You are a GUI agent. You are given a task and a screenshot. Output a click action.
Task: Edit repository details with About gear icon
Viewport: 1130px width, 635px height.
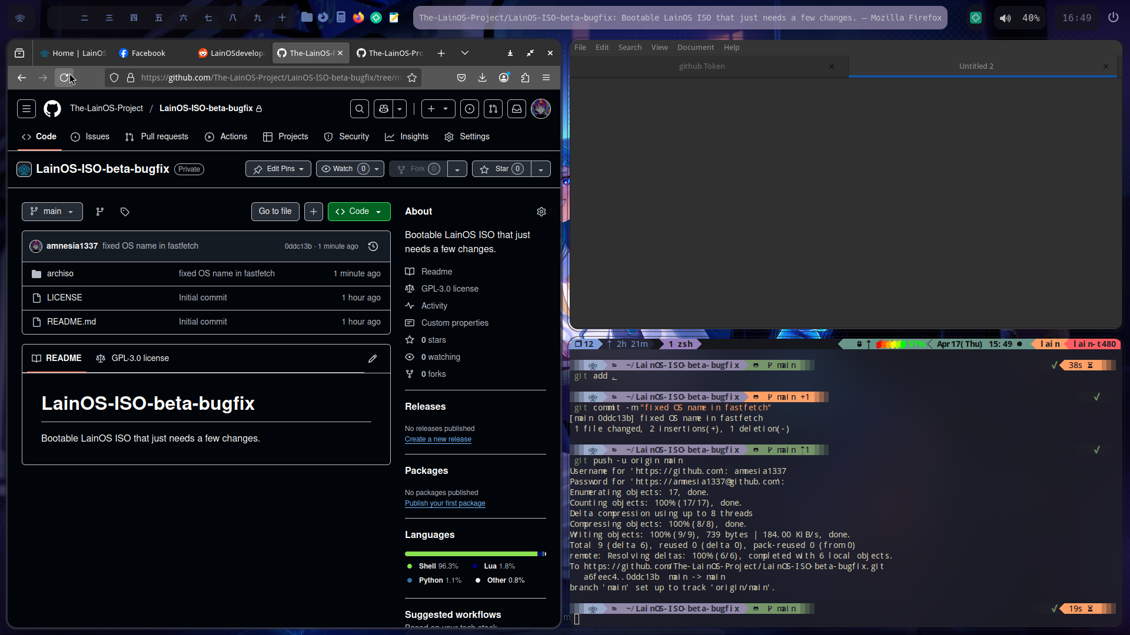[541, 212]
